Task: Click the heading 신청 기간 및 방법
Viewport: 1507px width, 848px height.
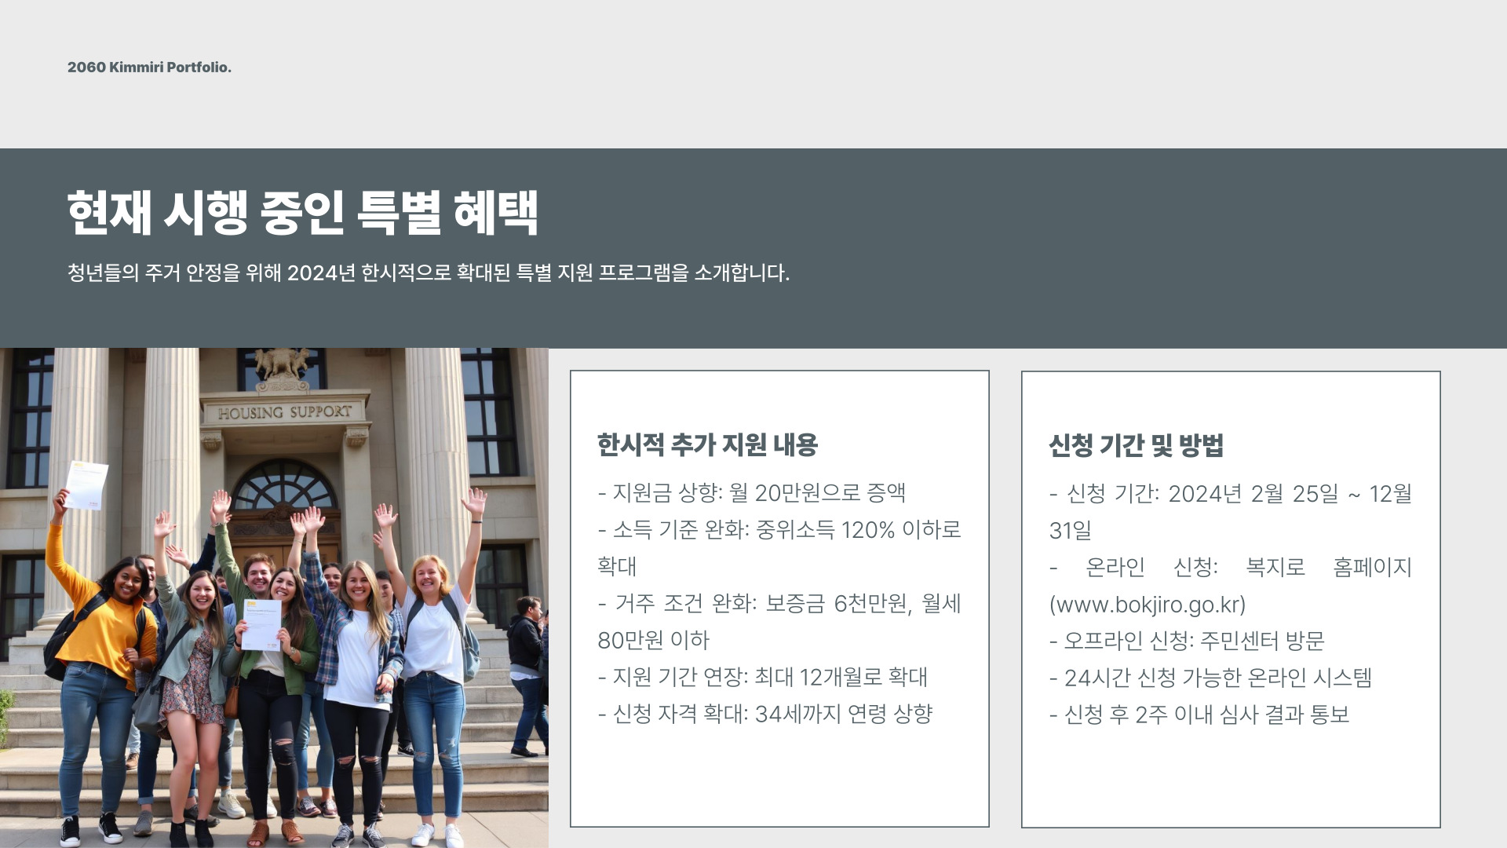Action: point(1136,446)
